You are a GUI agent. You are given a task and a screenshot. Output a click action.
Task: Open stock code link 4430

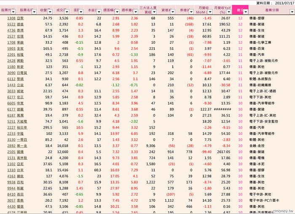tap(11, 207)
